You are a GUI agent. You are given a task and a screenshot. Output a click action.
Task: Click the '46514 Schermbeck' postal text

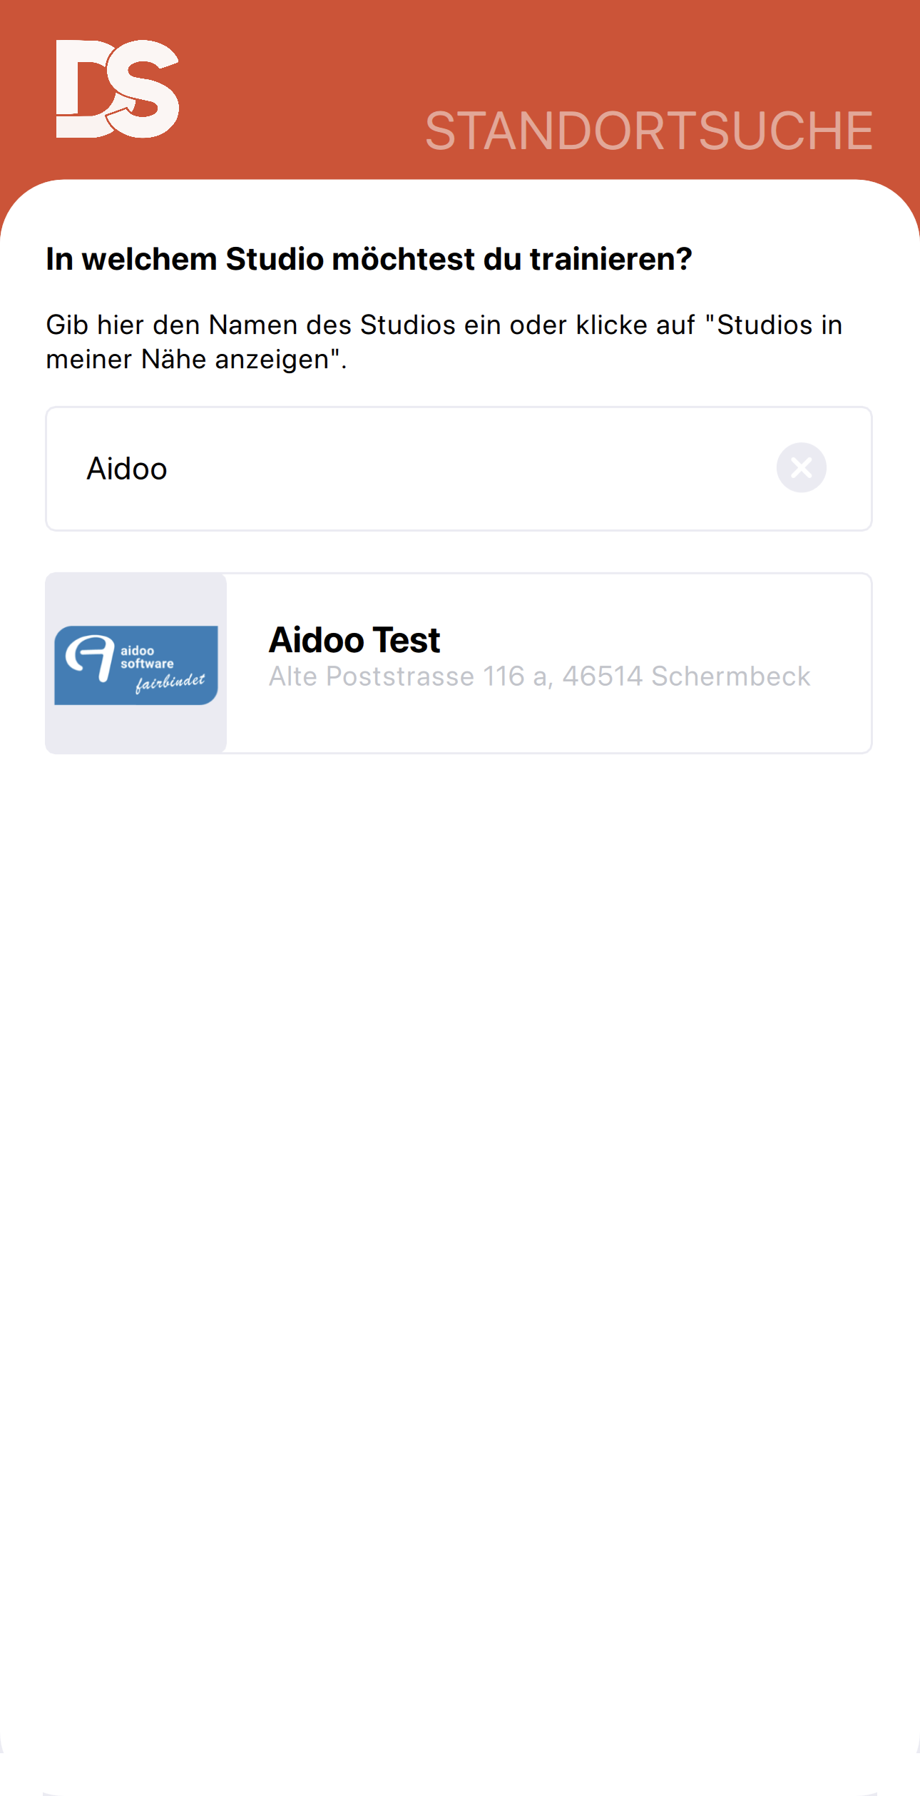coord(686,676)
